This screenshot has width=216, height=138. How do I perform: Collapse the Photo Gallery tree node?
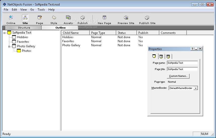[x=9, y=47]
